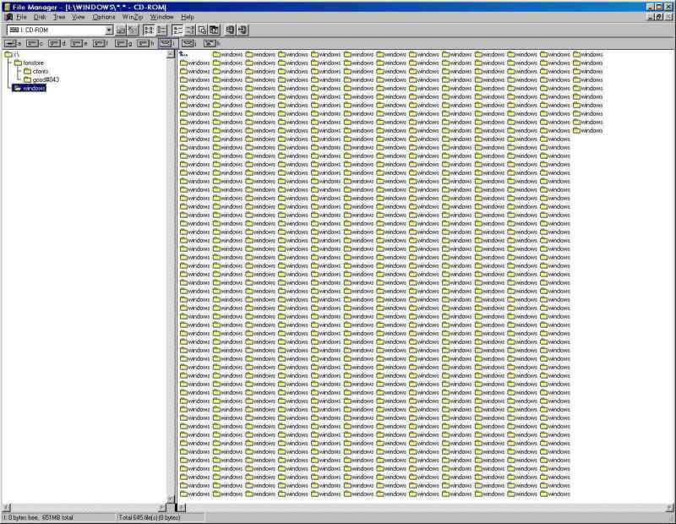Click tree pane scroll up arrow
Screen dimensions: 676x524
point(171,54)
